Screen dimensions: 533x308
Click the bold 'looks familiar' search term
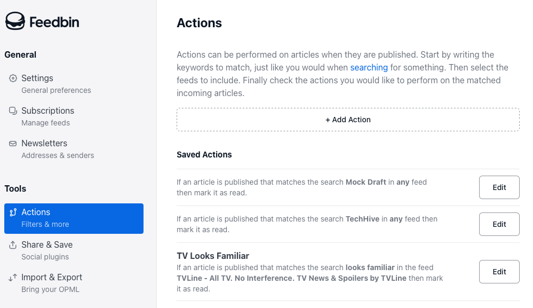pos(370,267)
